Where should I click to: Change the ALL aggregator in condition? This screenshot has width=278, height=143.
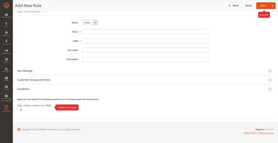(x=21, y=105)
